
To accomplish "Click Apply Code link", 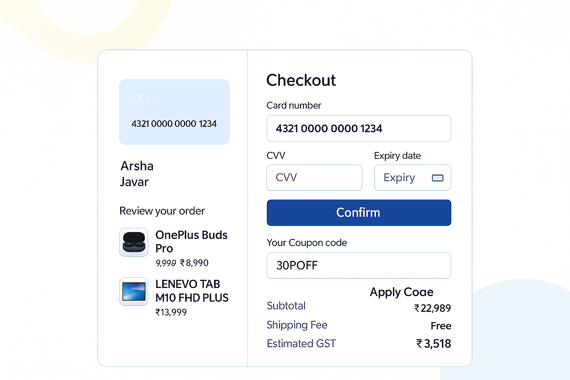I will point(401,292).
